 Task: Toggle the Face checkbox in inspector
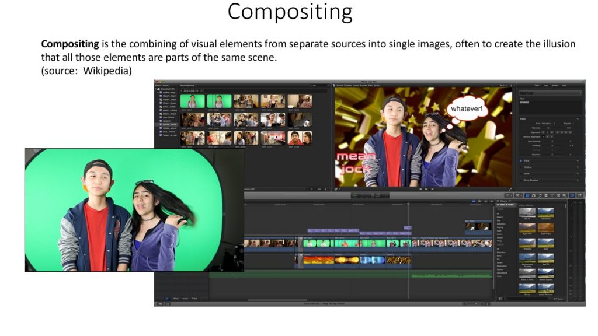click(x=520, y=161)
